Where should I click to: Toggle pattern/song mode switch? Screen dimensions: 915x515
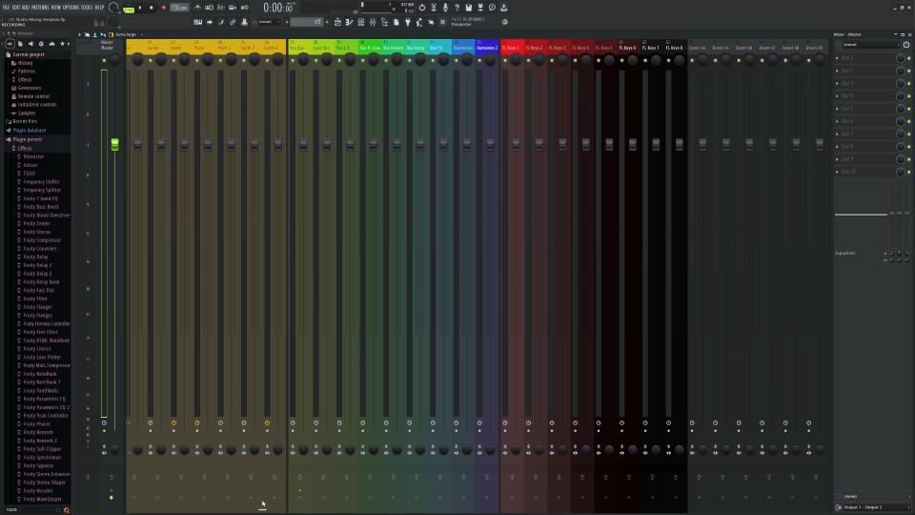pos(129,8)
